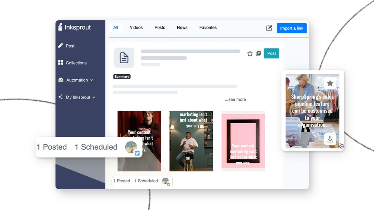Download the SharpSpring image with arrow icon

pyautogui.click(x=330, y=139)
